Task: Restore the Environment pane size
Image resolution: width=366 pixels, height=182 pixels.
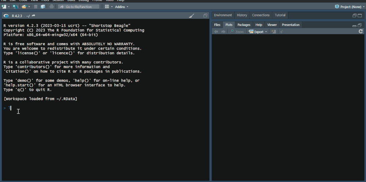Action: [354, 16]
